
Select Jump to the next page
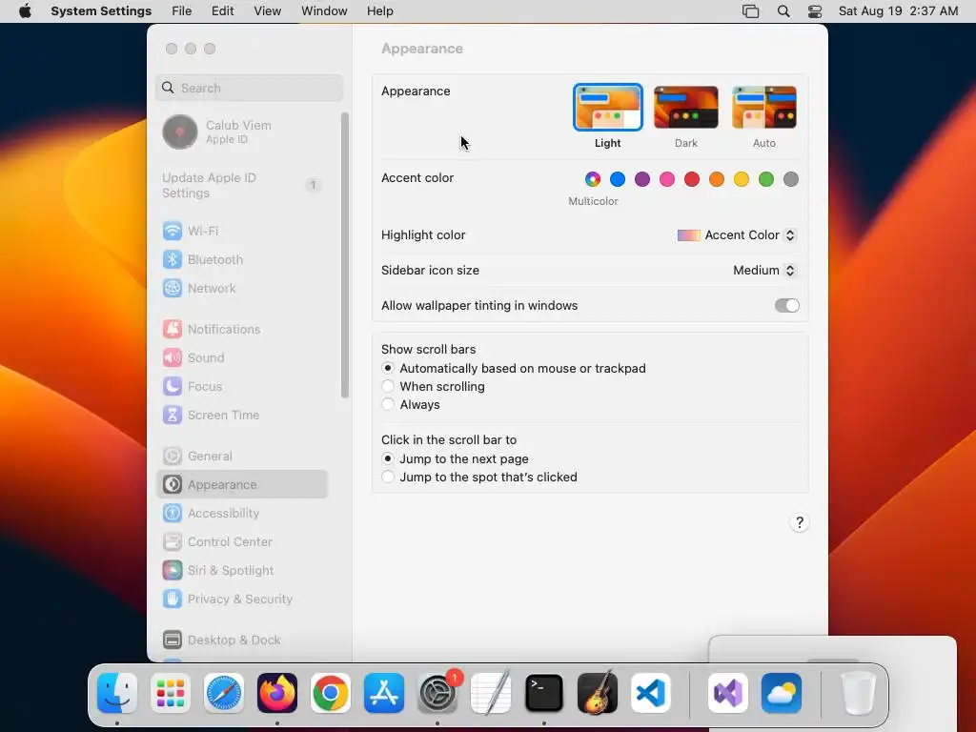(389, 458)
